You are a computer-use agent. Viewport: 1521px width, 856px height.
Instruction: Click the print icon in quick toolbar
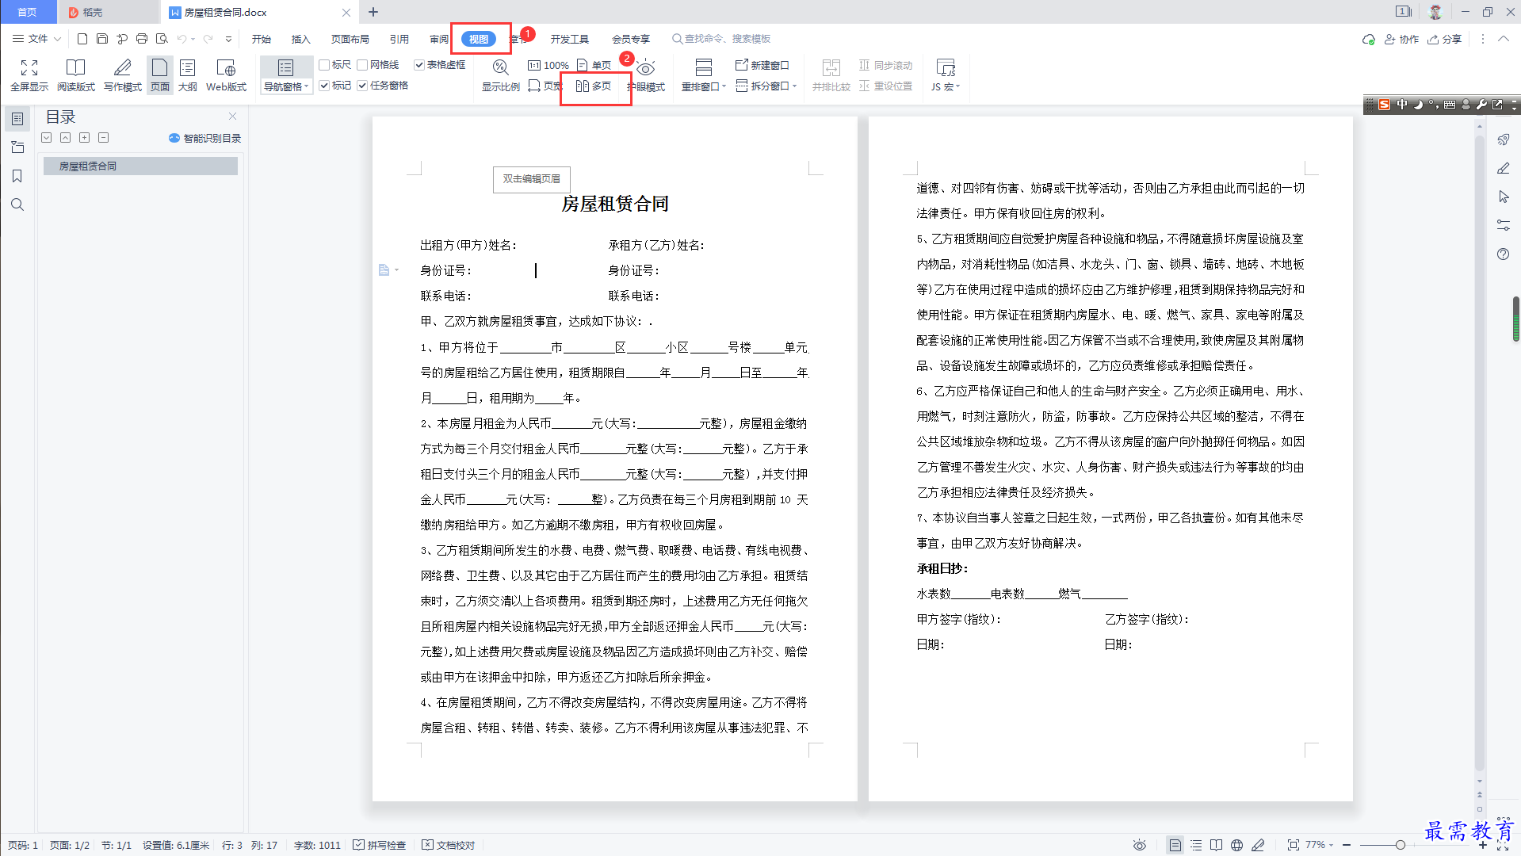(x=142, y=39)
